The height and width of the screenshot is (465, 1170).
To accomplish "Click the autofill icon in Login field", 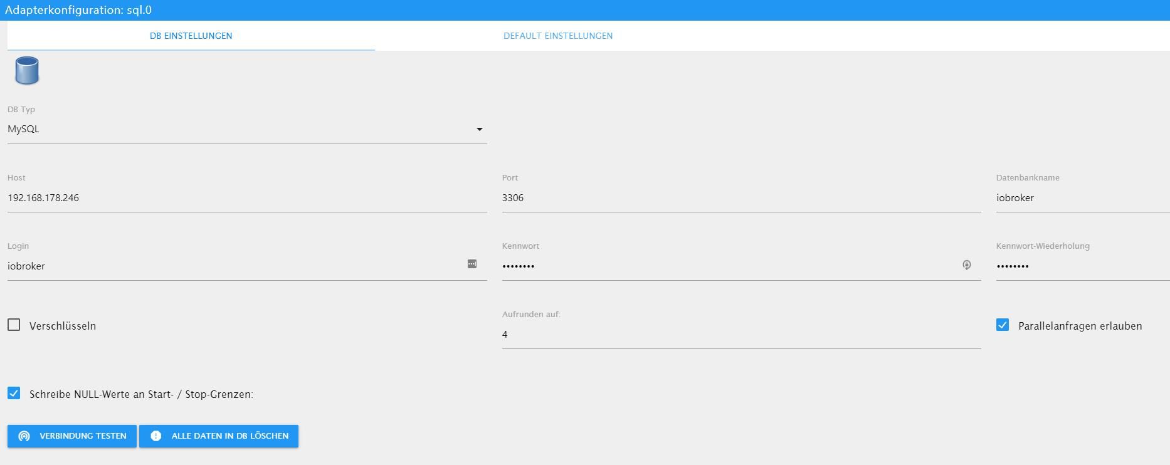I will [x=472, y=264].
